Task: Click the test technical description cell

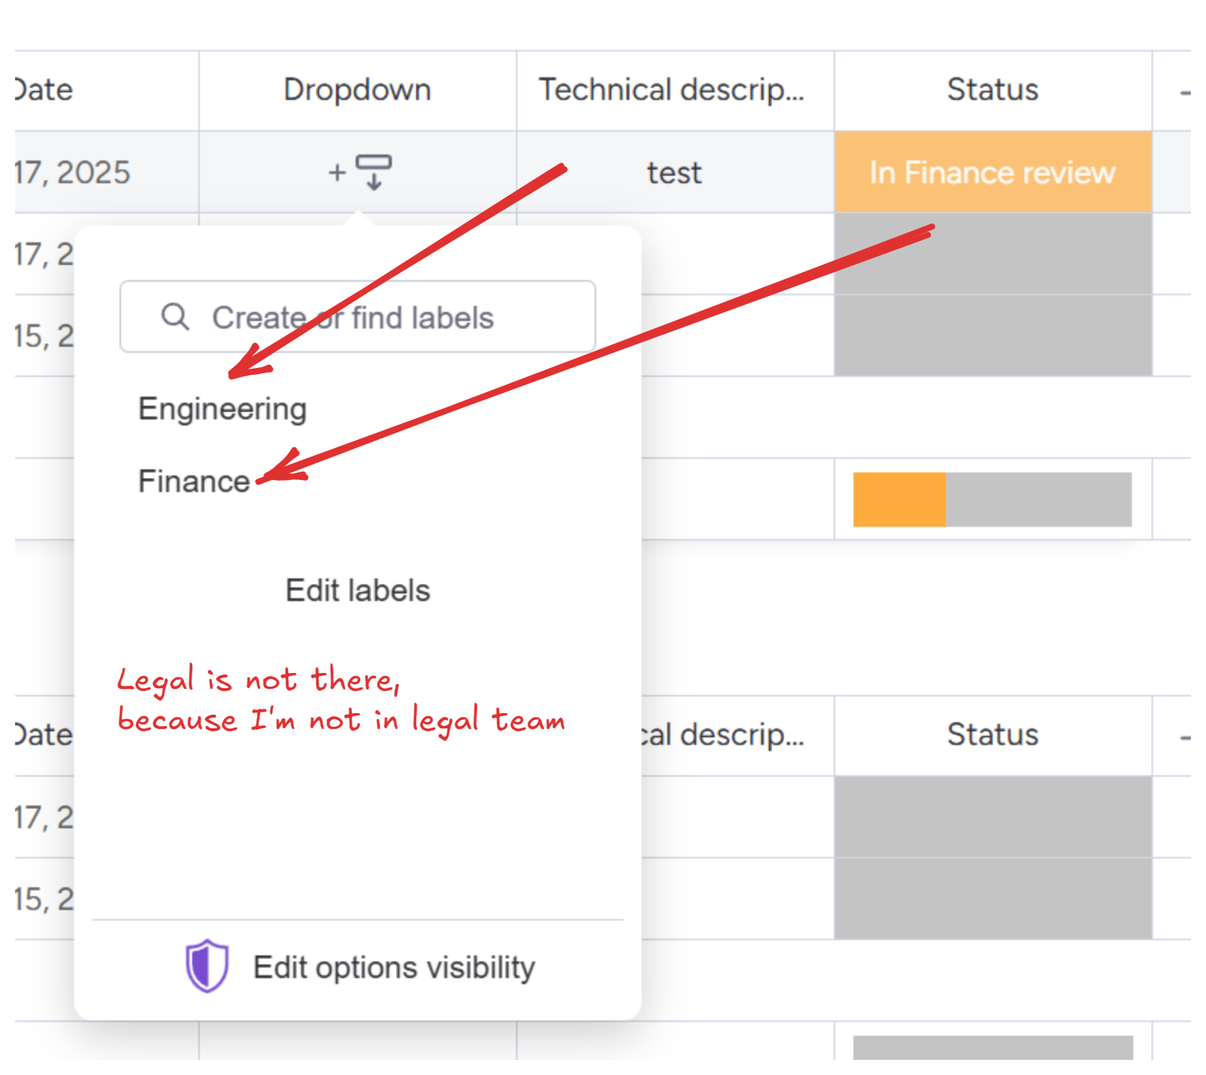Action: [674, 173]
